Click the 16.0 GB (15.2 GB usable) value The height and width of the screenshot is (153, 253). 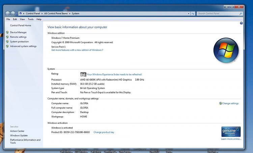point(92,84)
